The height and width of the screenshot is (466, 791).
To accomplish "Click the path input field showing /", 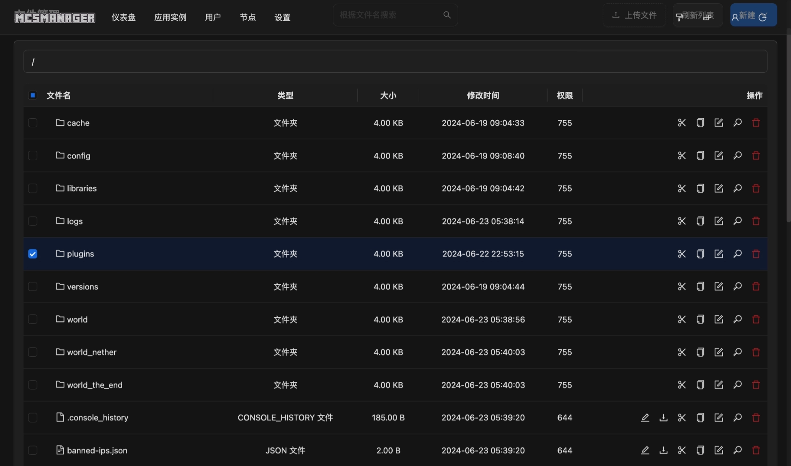I will (395, 62).
